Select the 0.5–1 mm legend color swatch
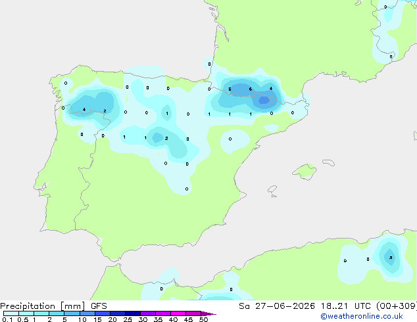This screenshot has height=322, width=417. coord(26,313)
